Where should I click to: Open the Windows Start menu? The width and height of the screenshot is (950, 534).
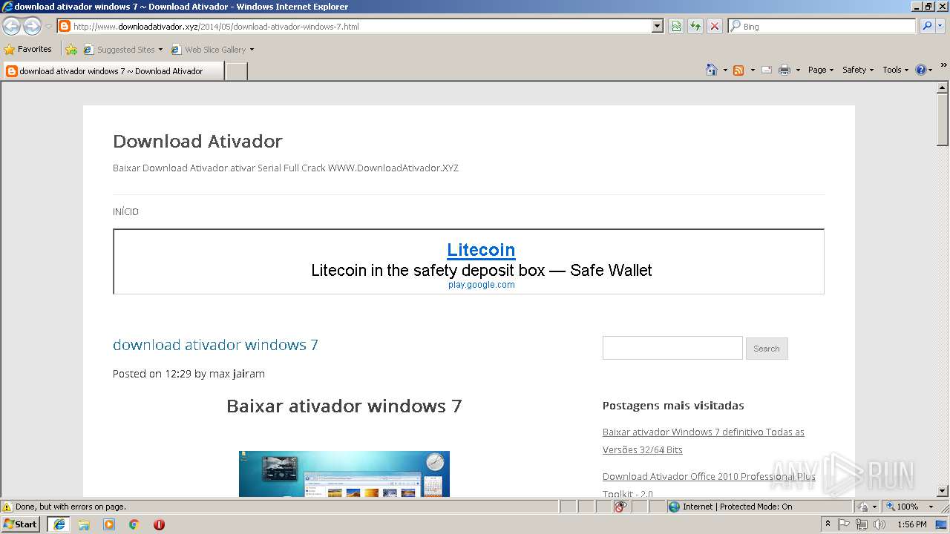(21, 524)
